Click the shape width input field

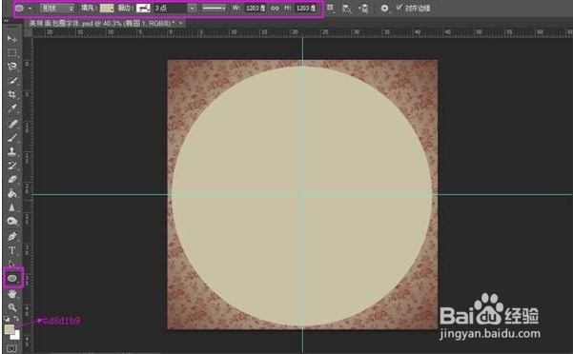[x=256, y=8]
